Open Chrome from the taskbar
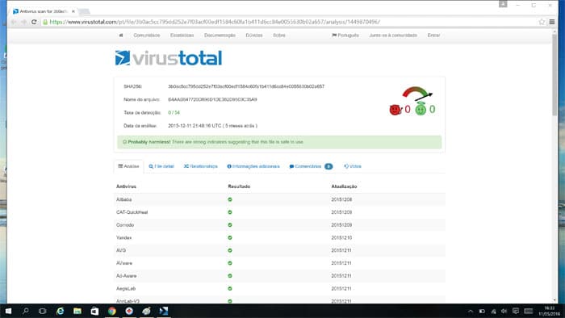The height and width of the screenshot is (318, 565). [x=112, y=311]
